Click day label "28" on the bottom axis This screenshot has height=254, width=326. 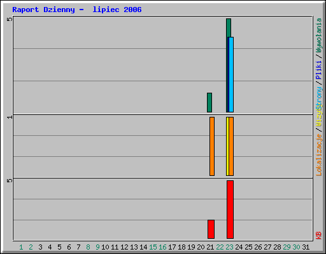[277, 247]
